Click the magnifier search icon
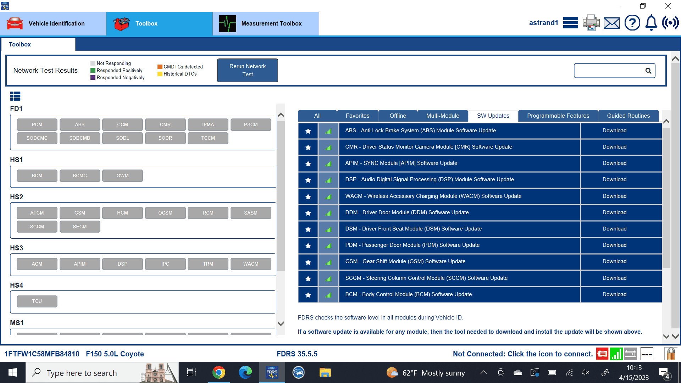Viewport: 681px width, 383px height. click(x=648, y=71)
